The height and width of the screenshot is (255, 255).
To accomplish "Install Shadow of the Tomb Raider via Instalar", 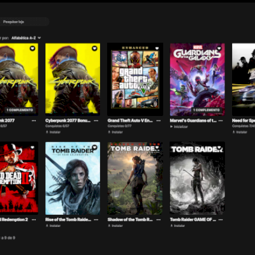I will (115, 226).
